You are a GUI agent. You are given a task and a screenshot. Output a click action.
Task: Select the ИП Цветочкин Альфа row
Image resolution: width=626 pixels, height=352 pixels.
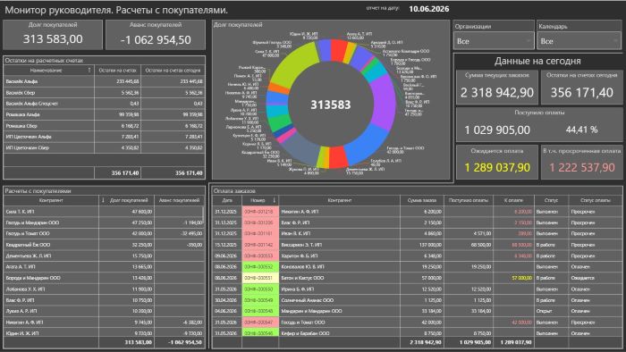[x=105, y=137]
